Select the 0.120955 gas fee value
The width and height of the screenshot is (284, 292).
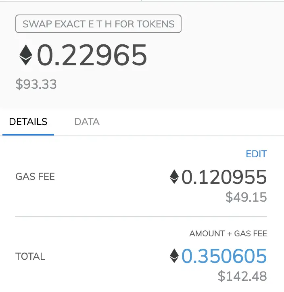point(224,177)
